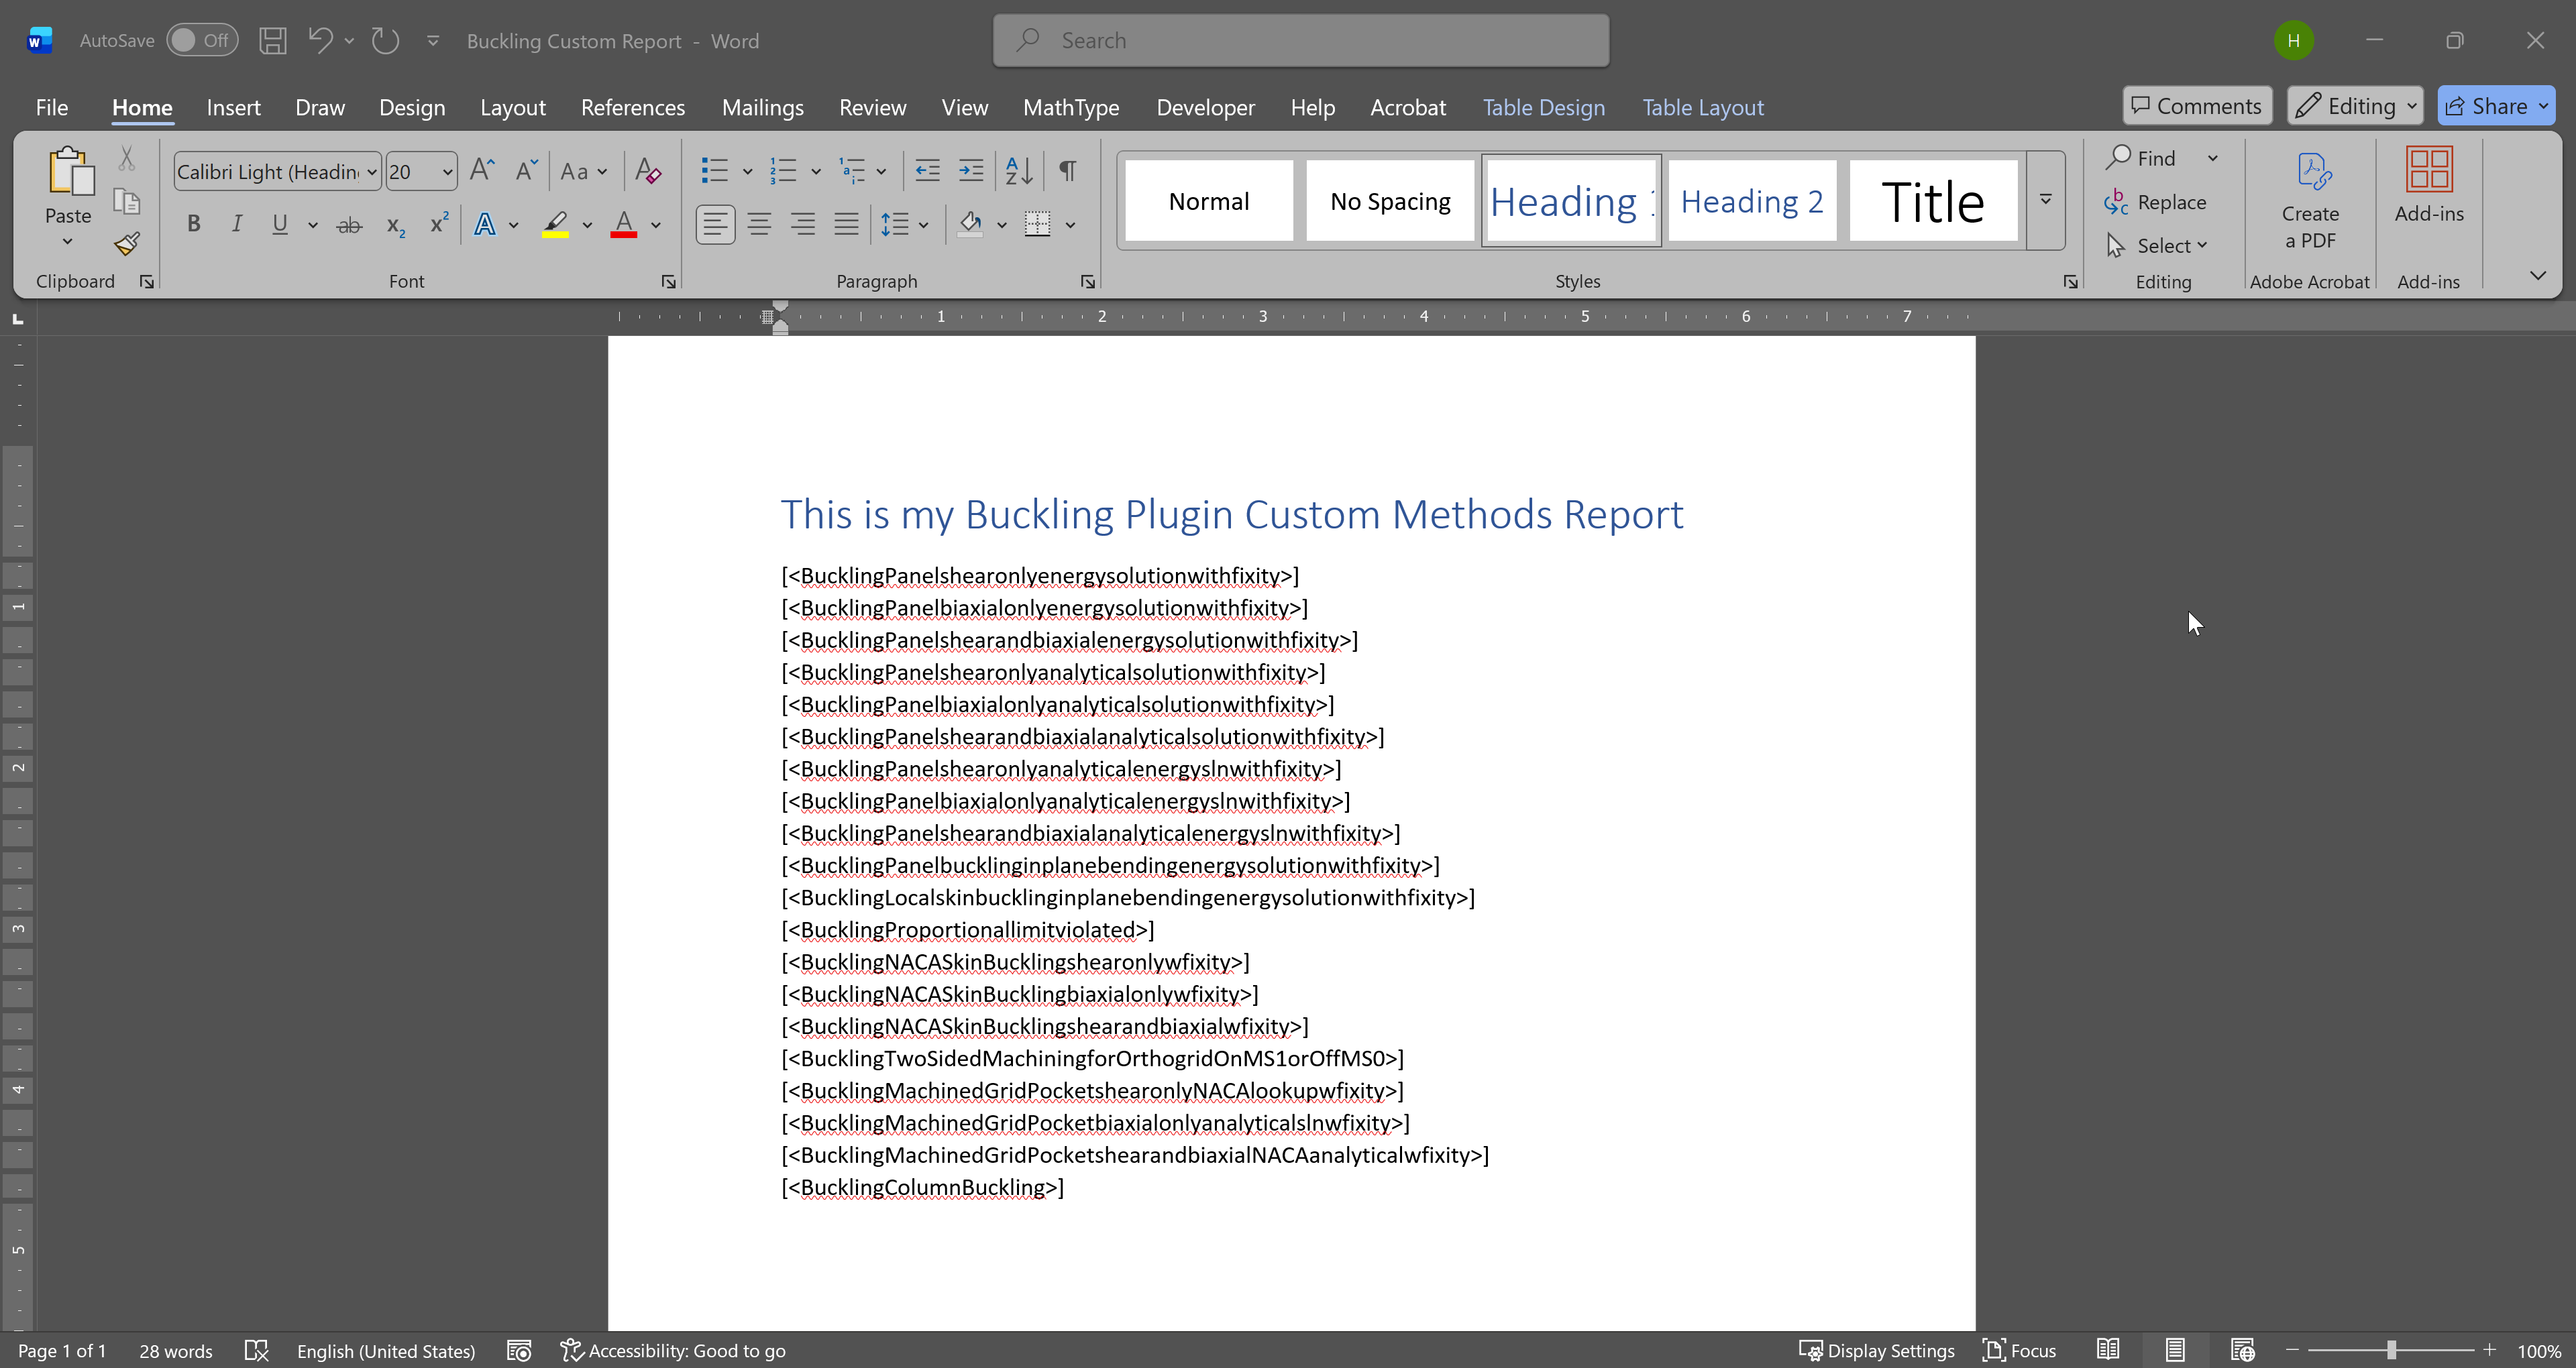Switch to Read Mode view icon
The image size is (2576, 1368).
point(2108,1350)
